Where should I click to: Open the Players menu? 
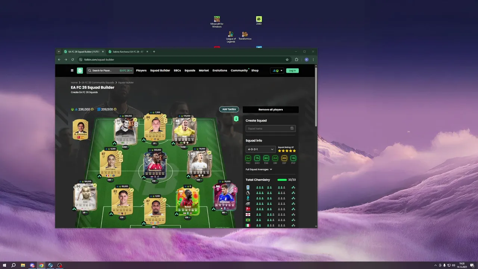click(x=141, y=71)
